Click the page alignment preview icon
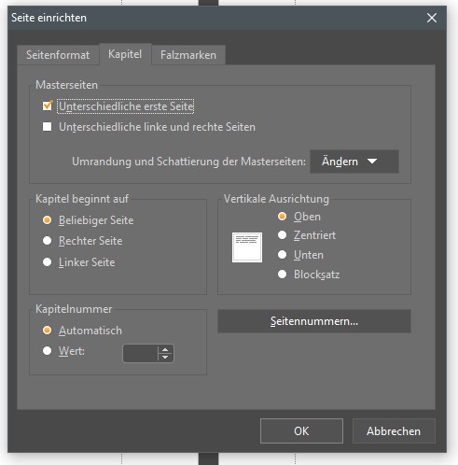Image resolution: width=458 pixels, height=465 pixels. tap(247, 247)
